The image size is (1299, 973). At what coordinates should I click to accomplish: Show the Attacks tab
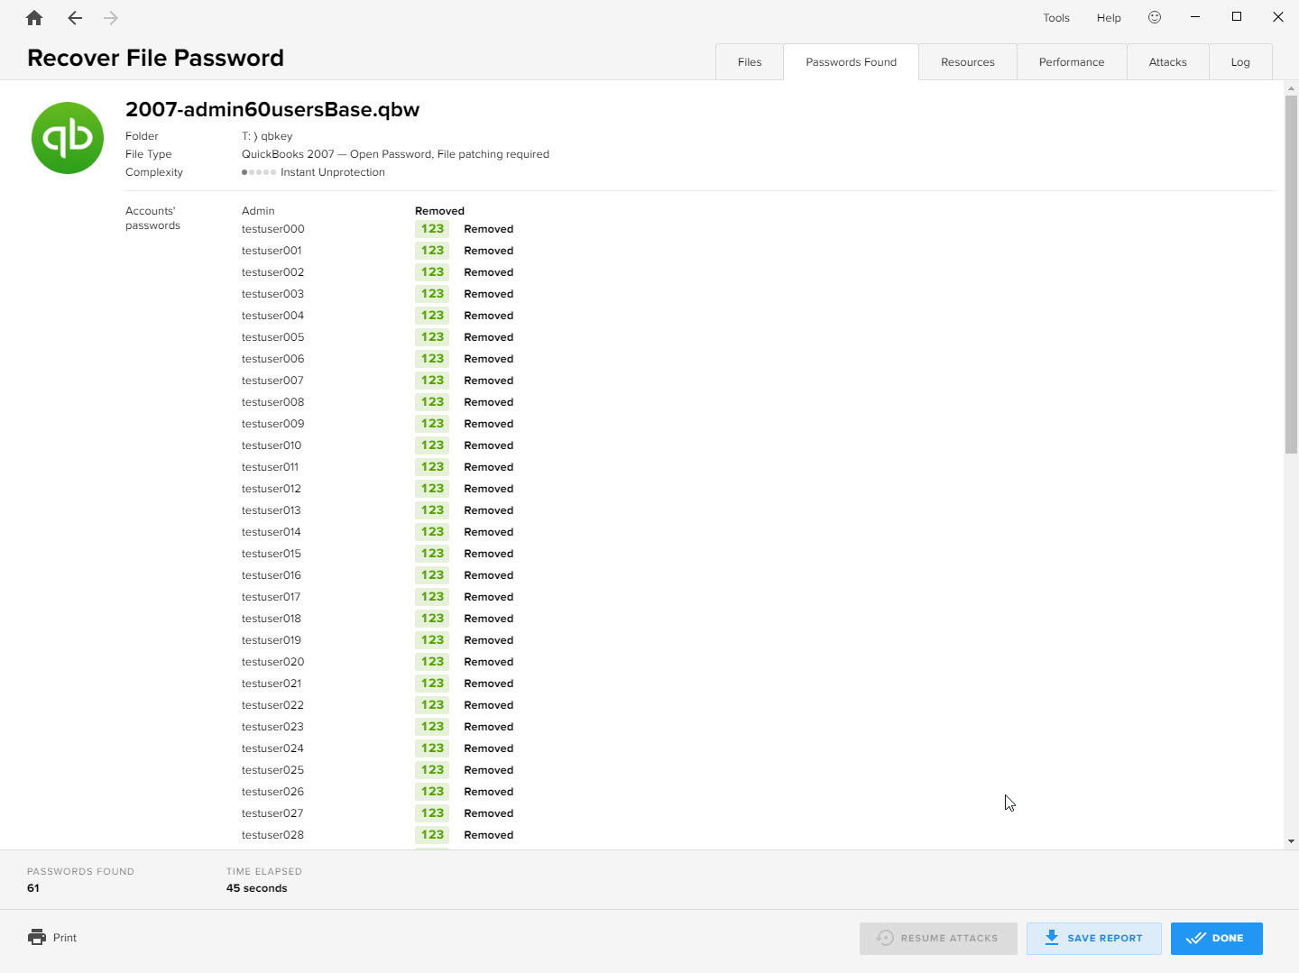(x=1167, y=62)
